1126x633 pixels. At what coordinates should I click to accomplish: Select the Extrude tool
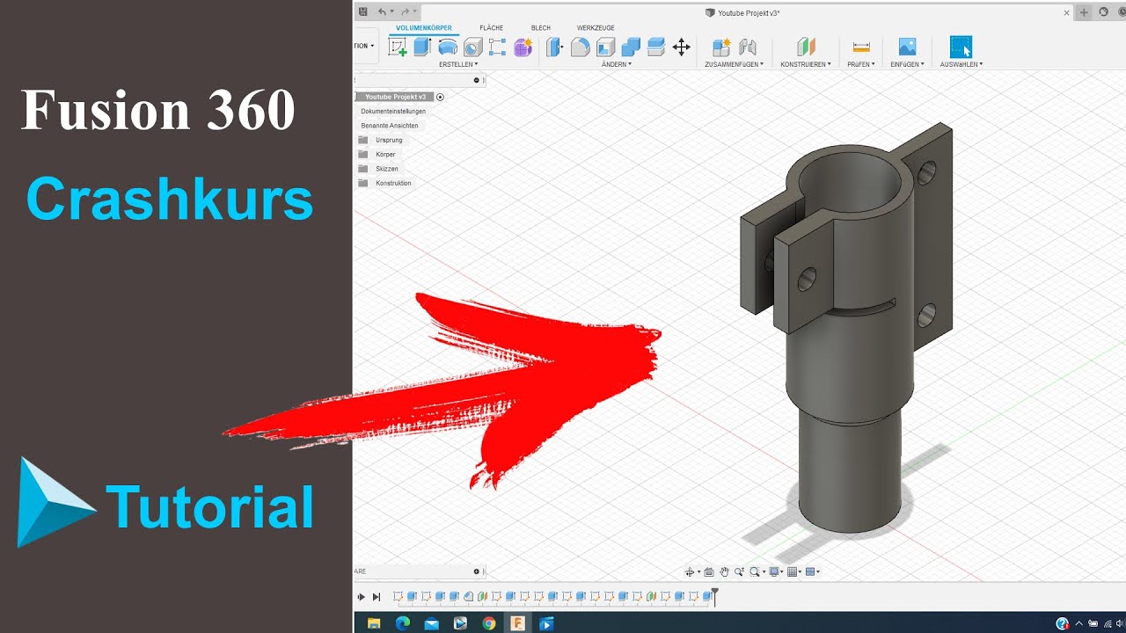pyautogui.click(x=422, y=47)
